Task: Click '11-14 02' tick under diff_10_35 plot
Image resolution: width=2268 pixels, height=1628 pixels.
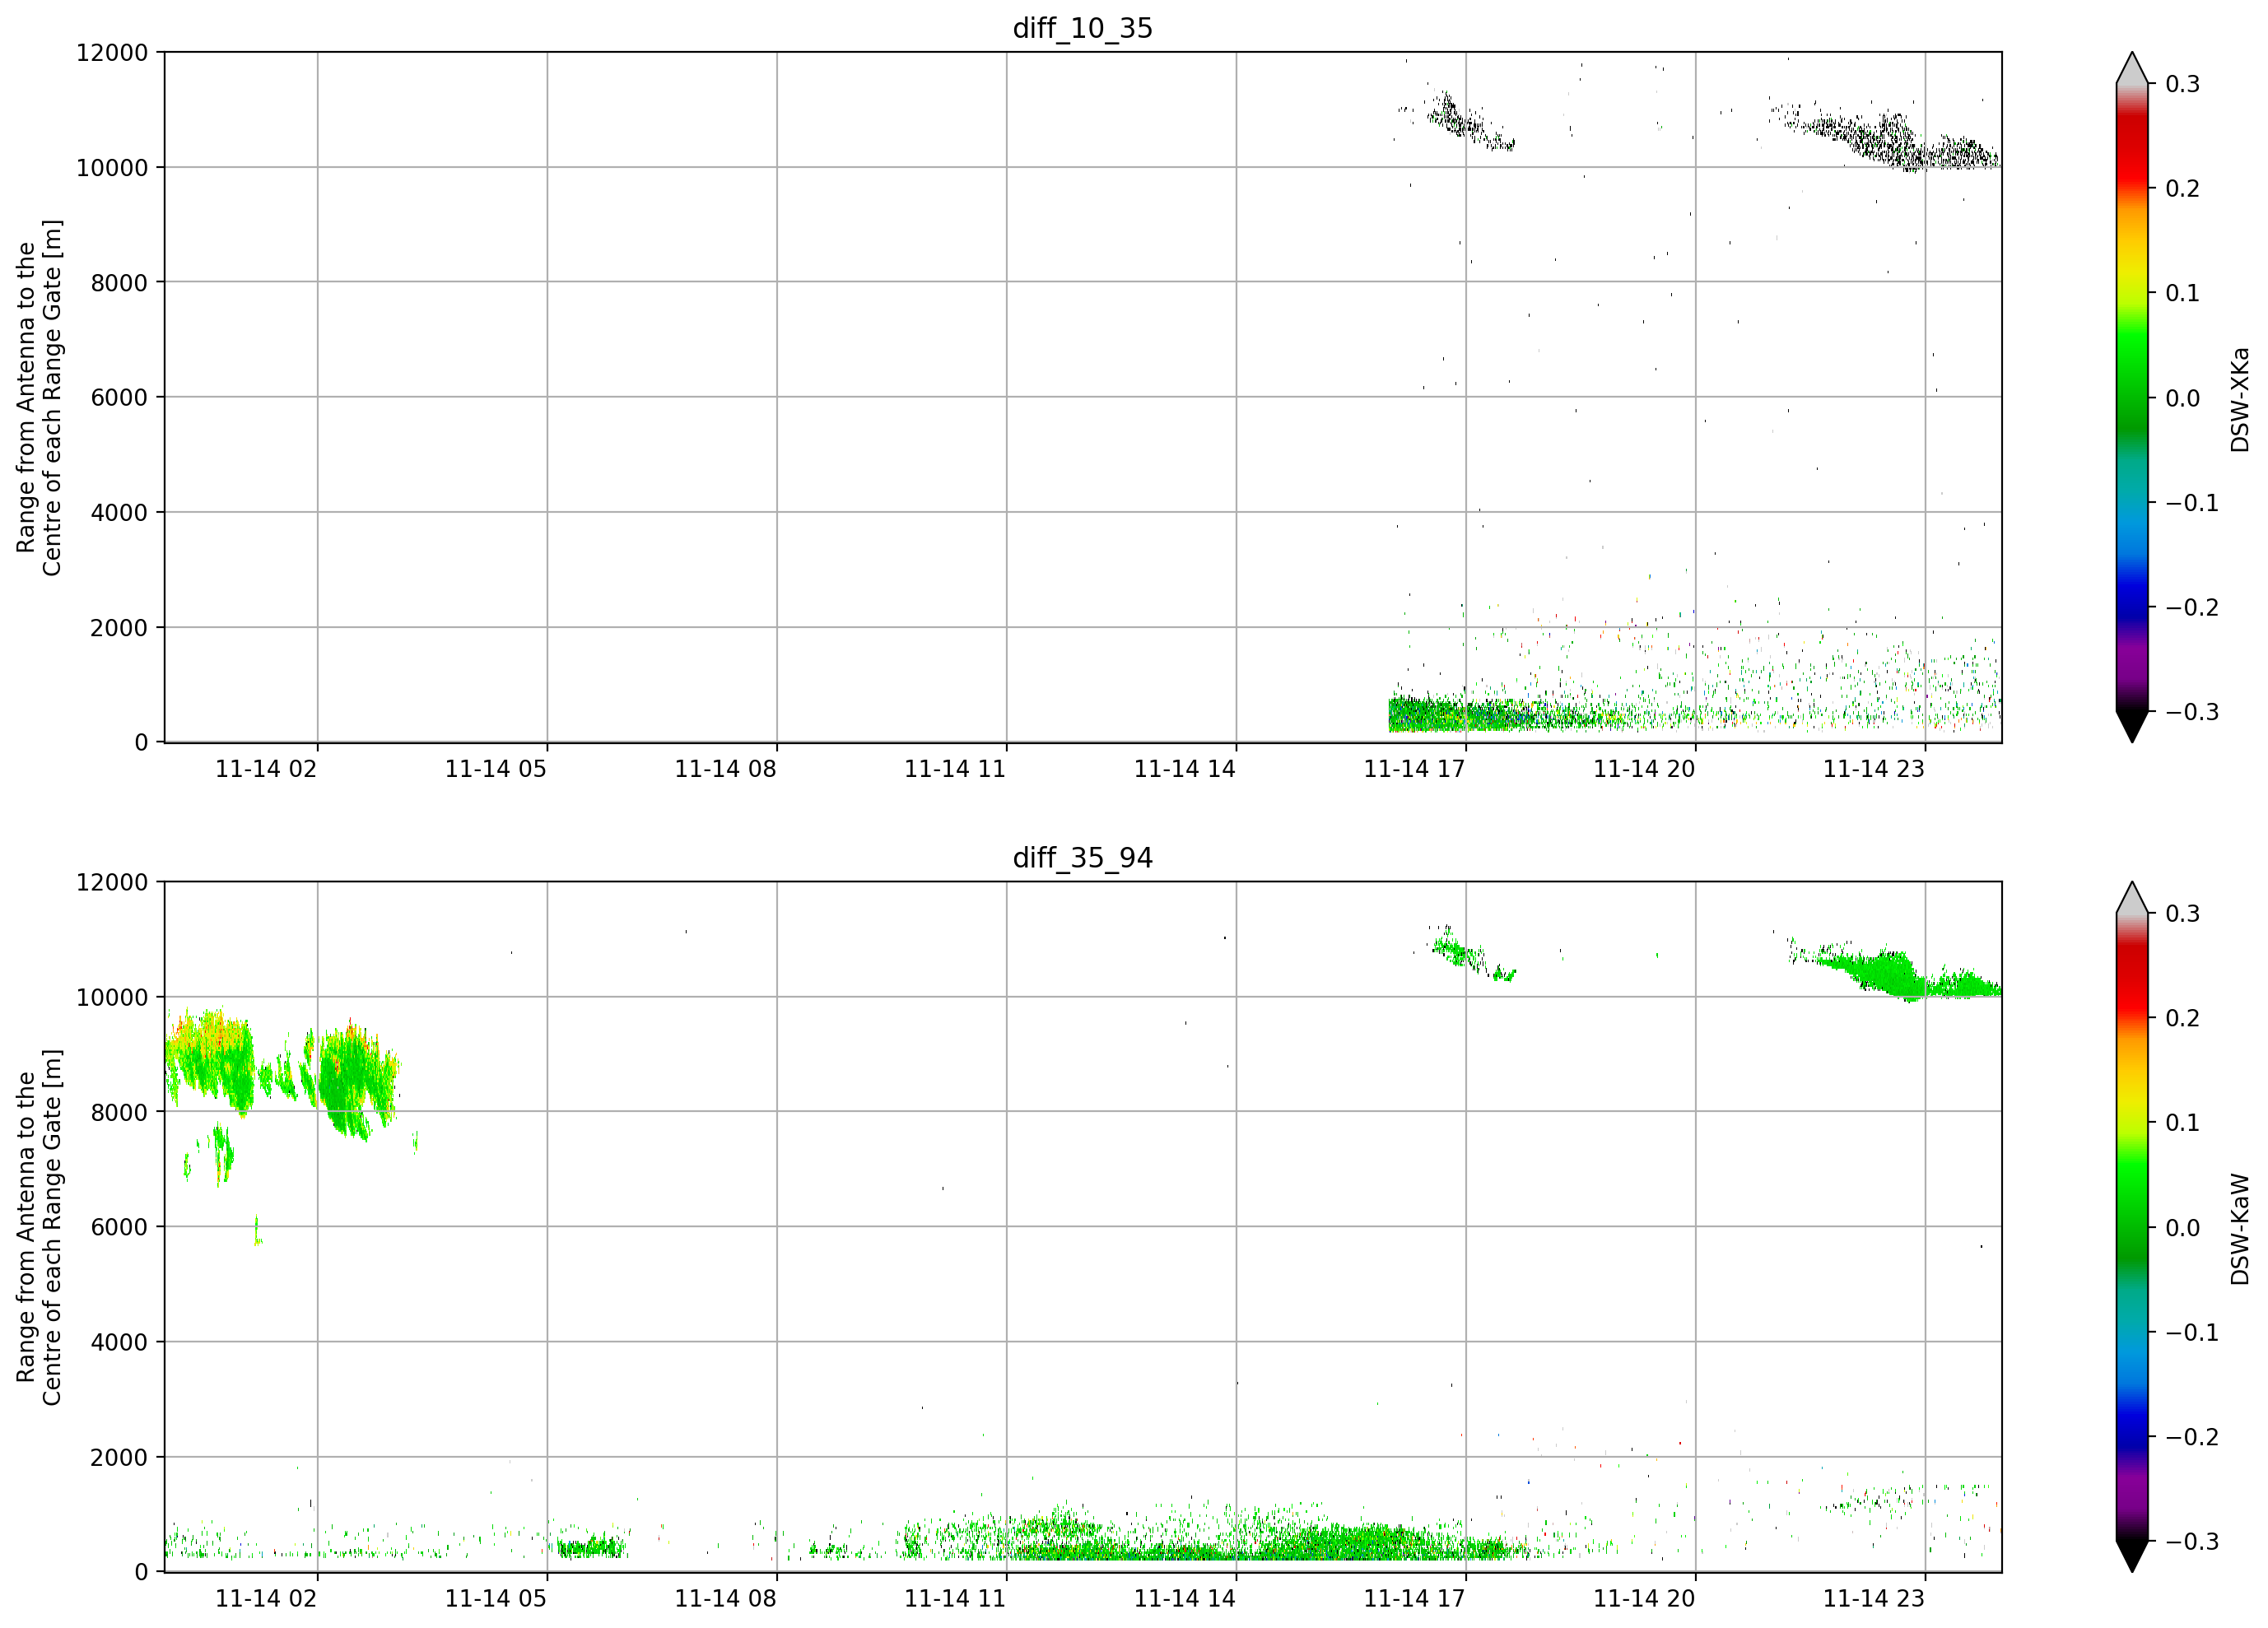Action: pos(266,769)
